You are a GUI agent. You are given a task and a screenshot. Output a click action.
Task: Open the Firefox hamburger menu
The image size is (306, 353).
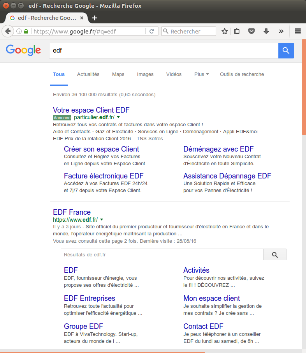pyautogui.click(x=298, y=31)
